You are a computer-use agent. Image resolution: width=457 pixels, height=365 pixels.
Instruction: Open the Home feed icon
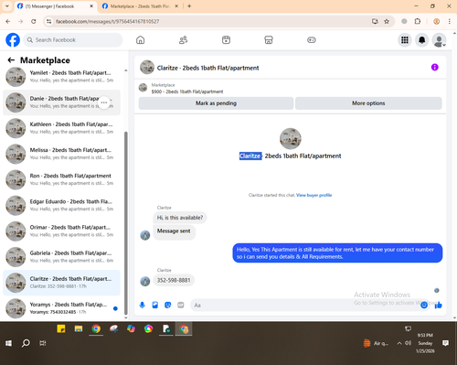coord(140,40)
